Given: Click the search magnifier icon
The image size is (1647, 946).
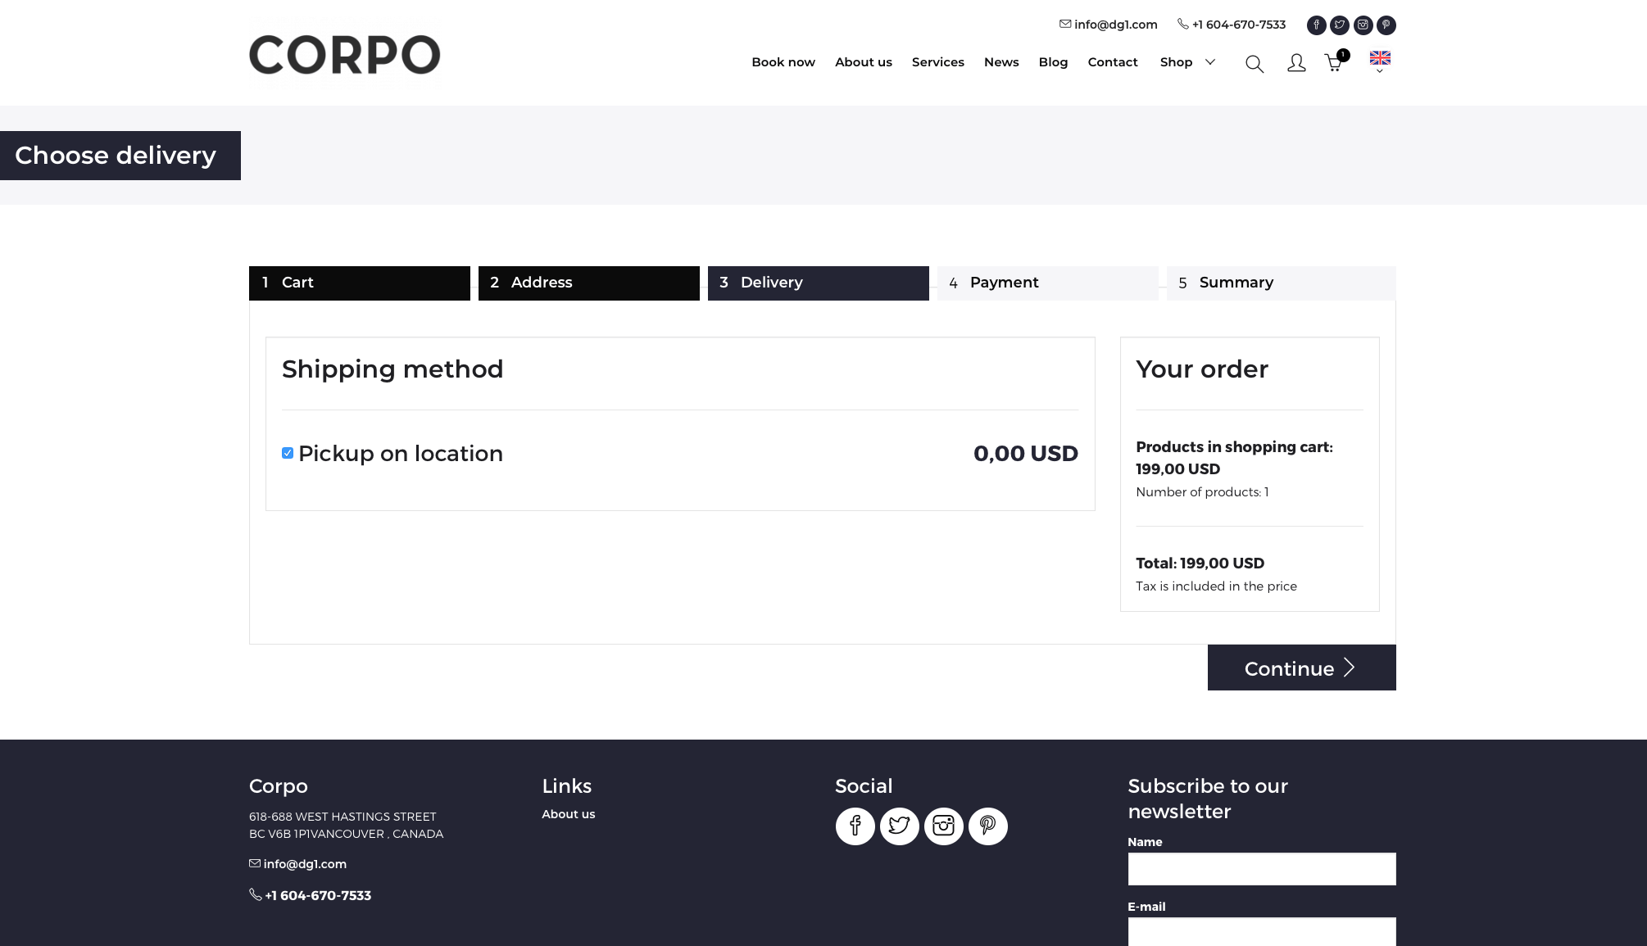Looking at the screenshot, I should [x=1255, y=63].
